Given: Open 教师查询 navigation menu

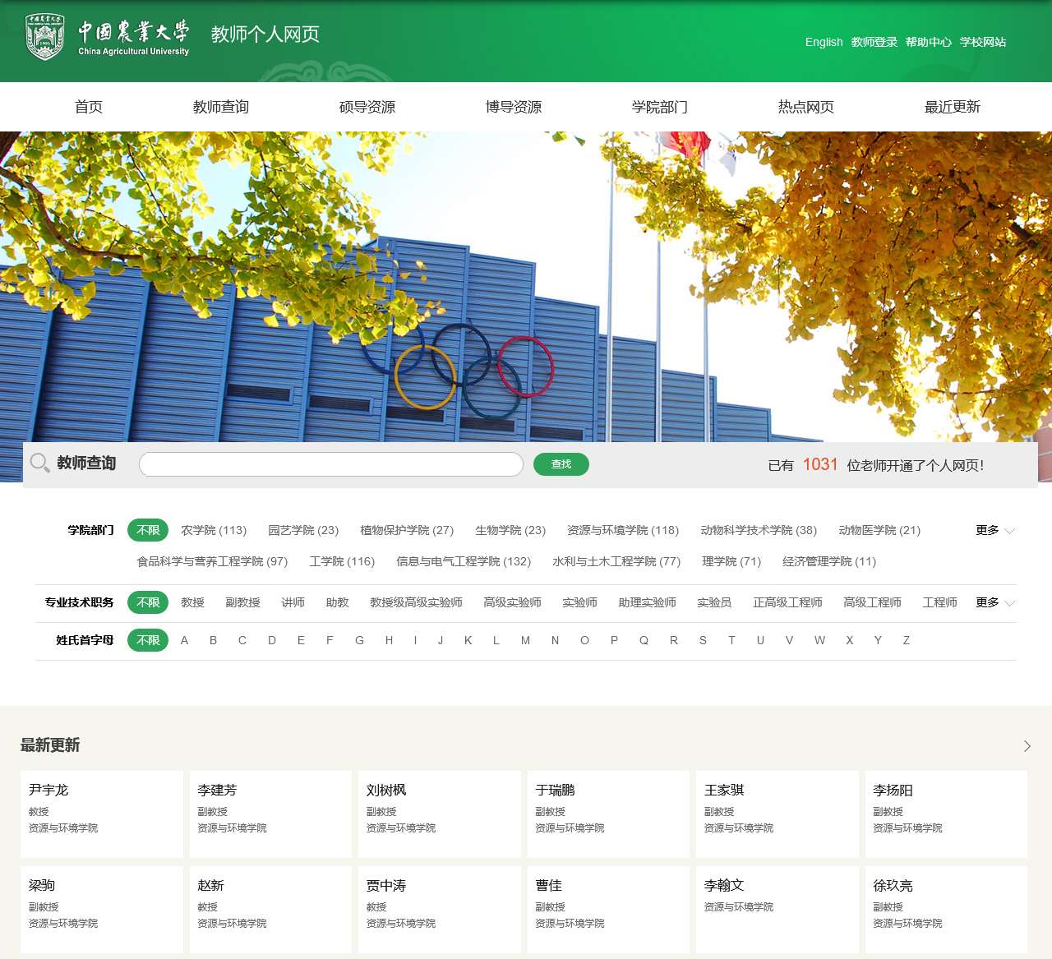Looking at the screenshot, I should point(221,107).
